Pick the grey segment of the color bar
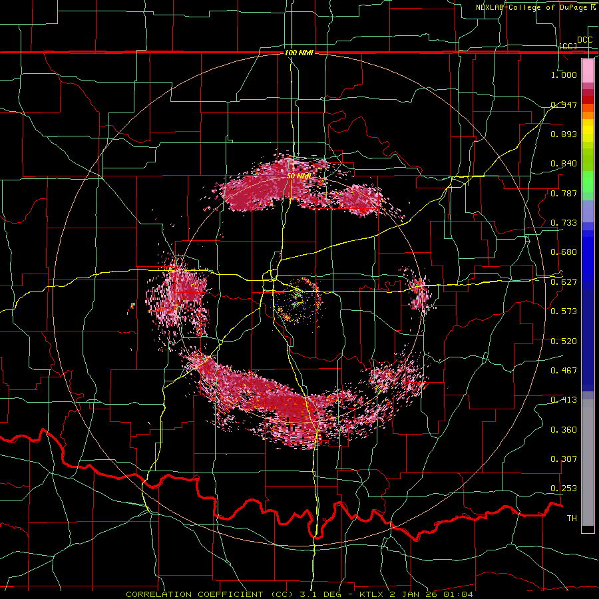 [588, 463]
